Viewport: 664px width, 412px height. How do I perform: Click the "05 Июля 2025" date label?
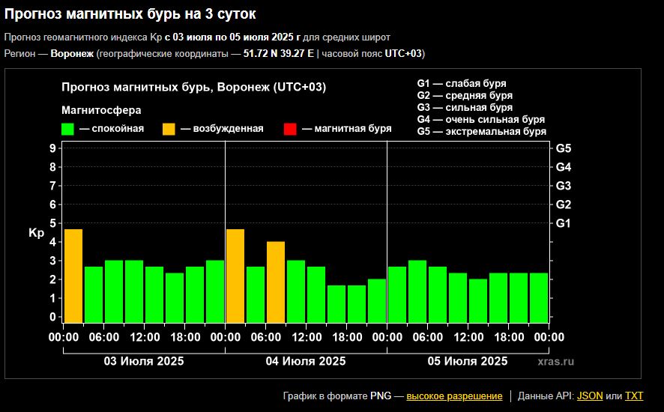(x=467, y=361)
